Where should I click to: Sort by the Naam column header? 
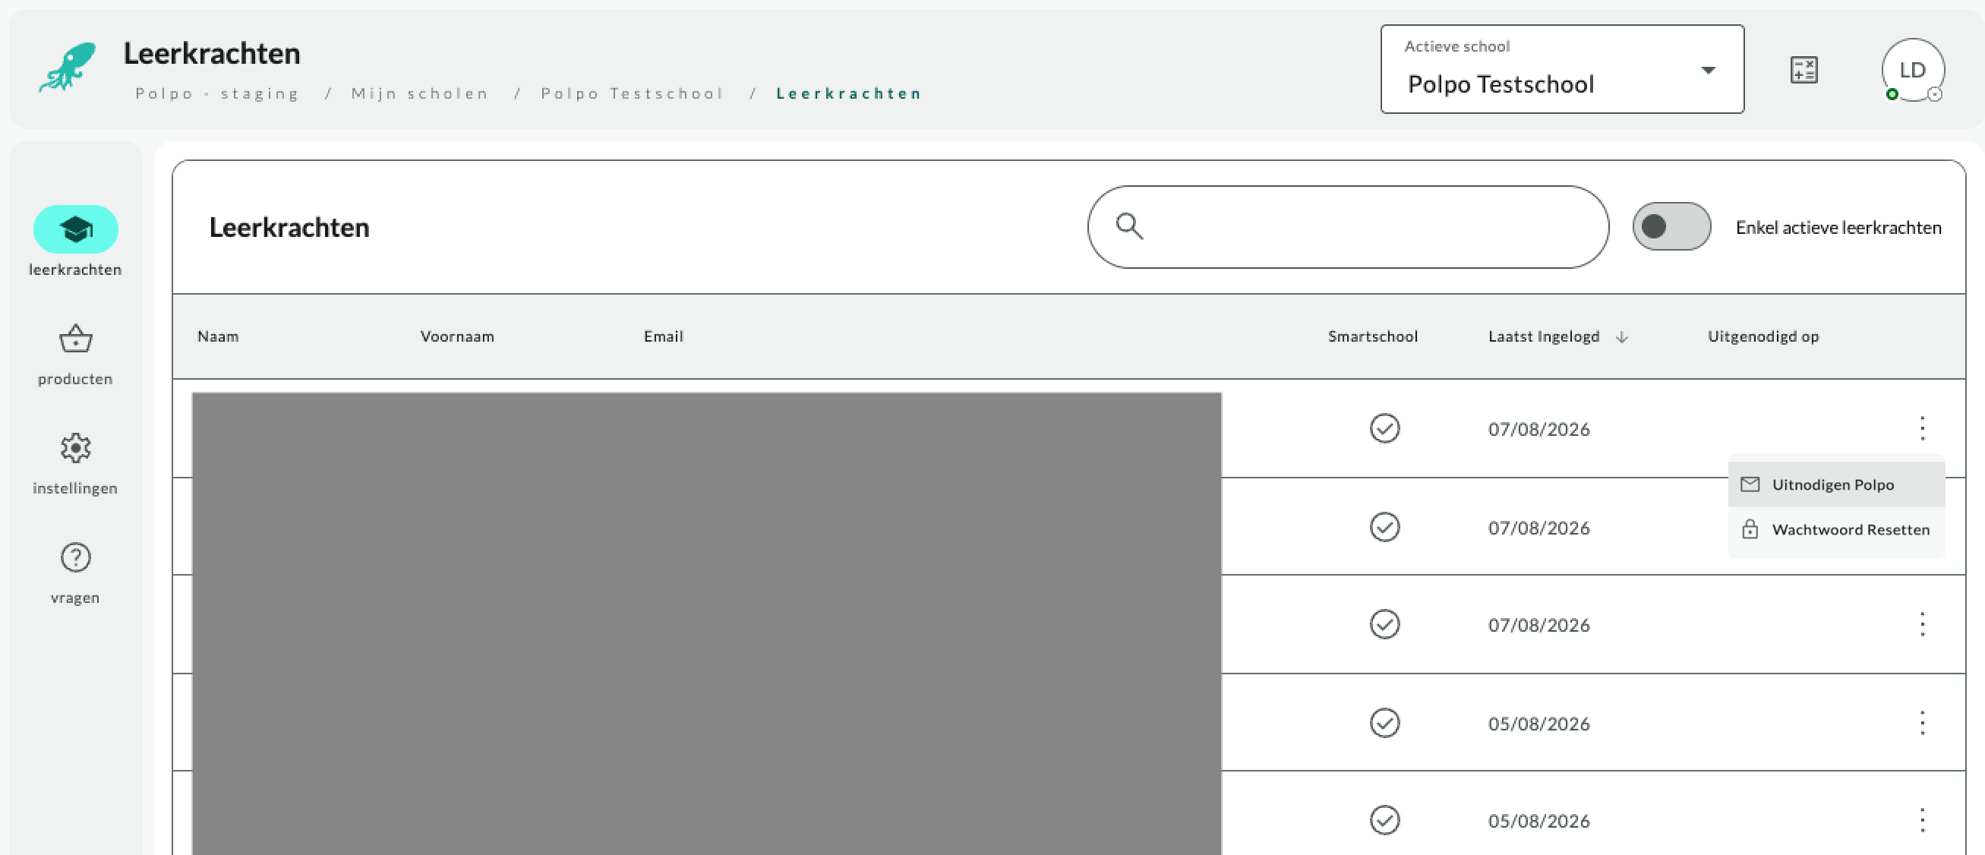pyautogui.click(x=218, y=336)
